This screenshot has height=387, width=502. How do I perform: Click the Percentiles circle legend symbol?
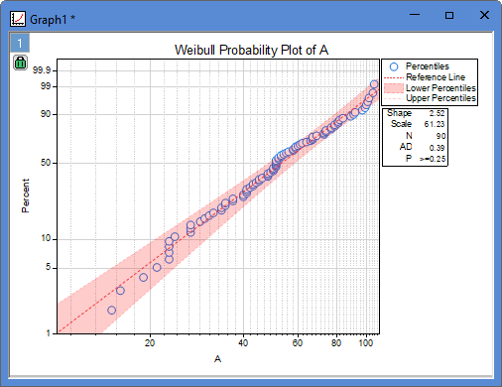click(x=394, y=66)
